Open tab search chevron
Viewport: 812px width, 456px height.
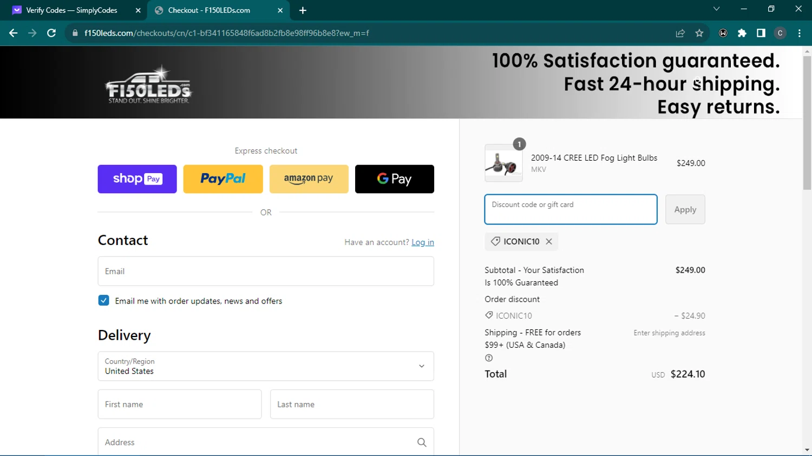(x=716, y=9)
